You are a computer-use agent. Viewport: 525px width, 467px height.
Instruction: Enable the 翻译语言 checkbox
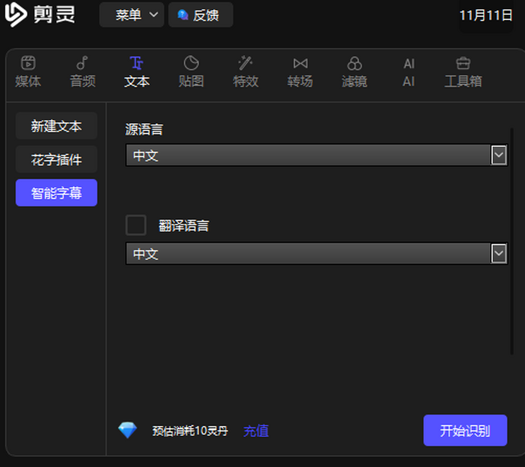136,225
